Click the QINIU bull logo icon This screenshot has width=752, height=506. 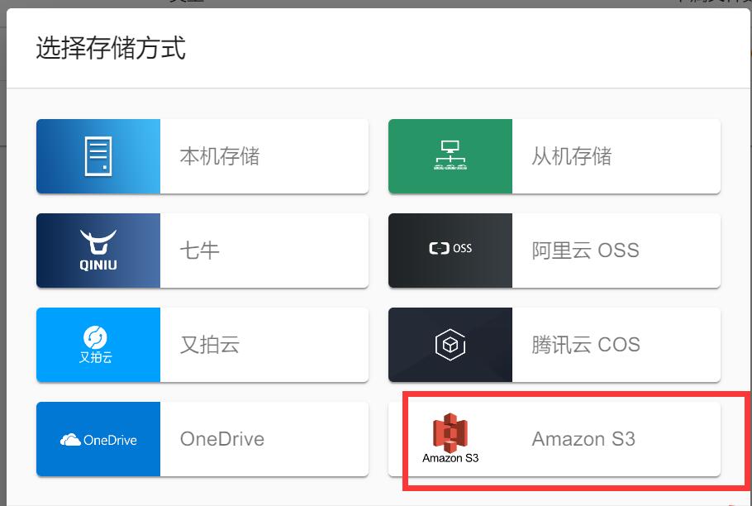pyautogui.click(x=98, y=251)
